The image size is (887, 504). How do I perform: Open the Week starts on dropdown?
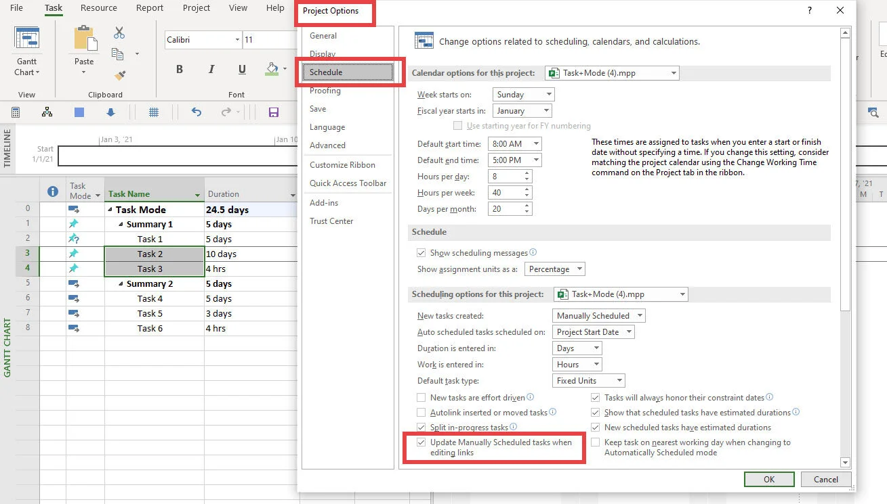pos(523,95)
